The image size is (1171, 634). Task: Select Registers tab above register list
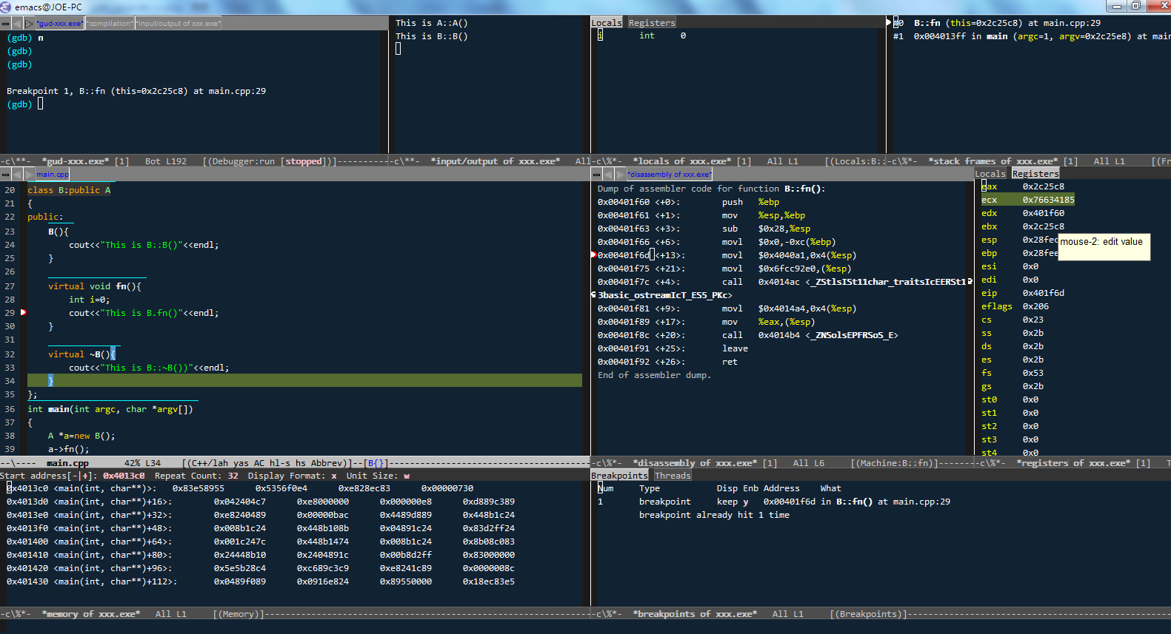[x=1035, y=174]
